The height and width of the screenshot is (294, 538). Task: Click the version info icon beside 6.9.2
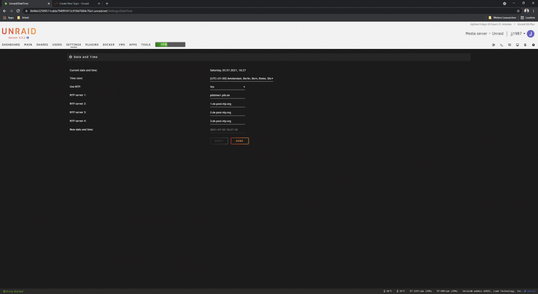pyautogui.click(x=28, y=38)
